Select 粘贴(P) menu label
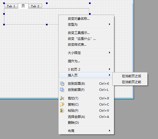 (x=73, y=111)
